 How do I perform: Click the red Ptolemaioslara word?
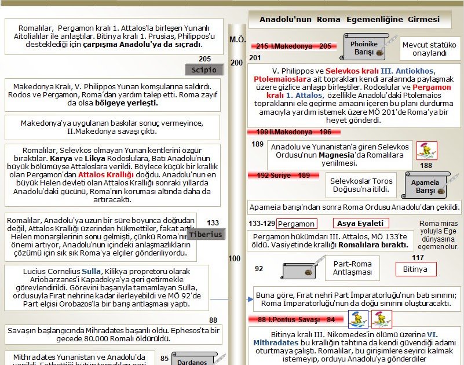pyautogui.click(x=282, y=79)
